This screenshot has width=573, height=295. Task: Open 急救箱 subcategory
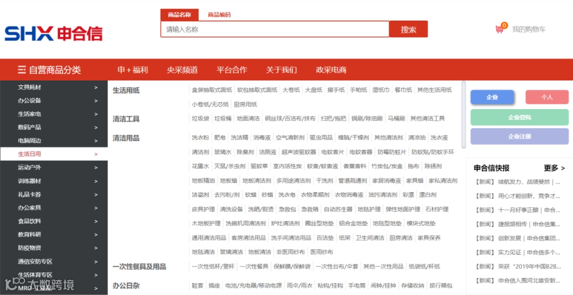pos(310,209)
